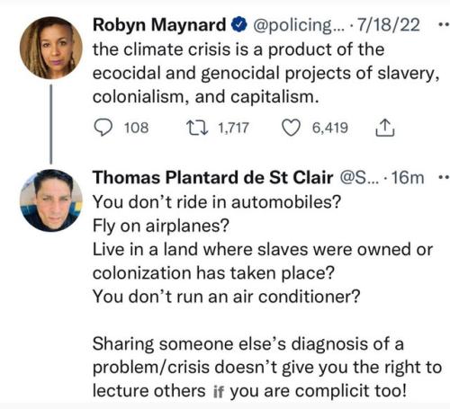Click the blue verified badge
The image size is (450, 409).
pyautogui.click(x=239, y=24)
